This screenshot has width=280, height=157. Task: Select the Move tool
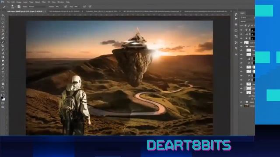(3, 15)
